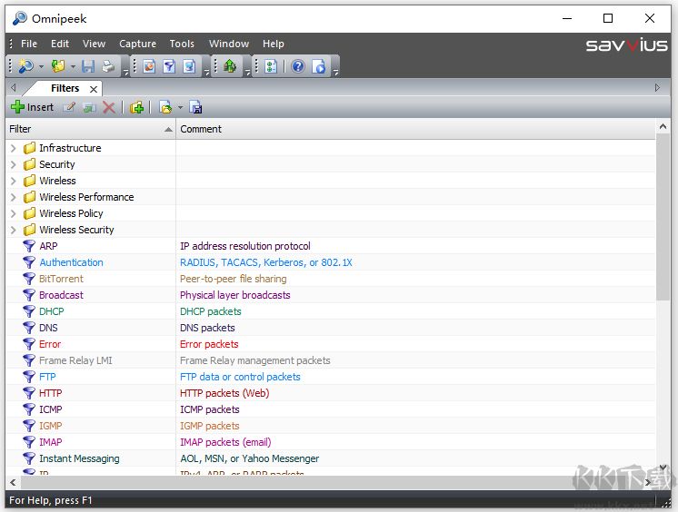Expand the Wireless Performance folder
Viewport: 678px width, 512px height.
pyautogui.click(x=14, y=198)
